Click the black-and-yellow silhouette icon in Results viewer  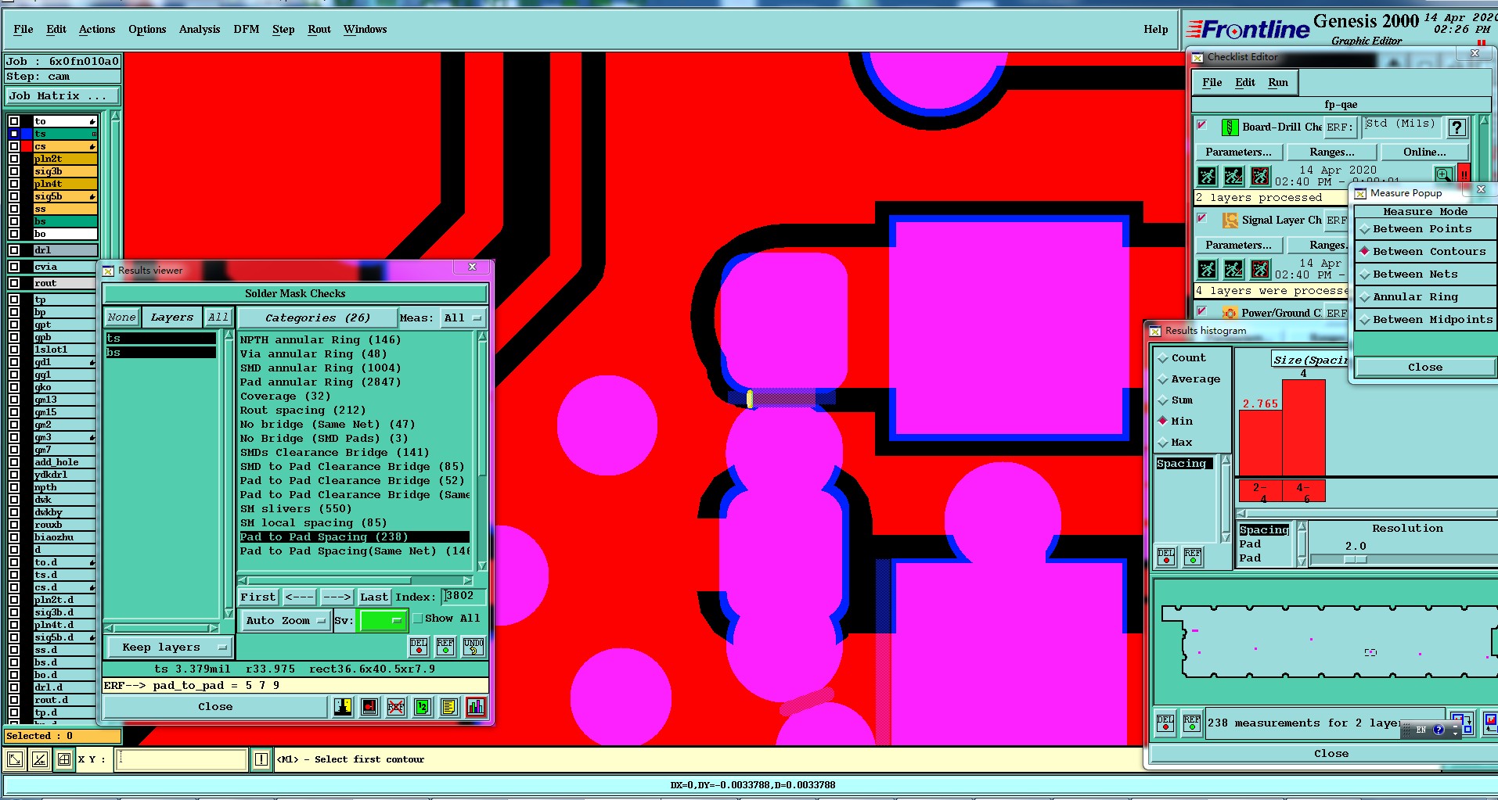(343, 707)
